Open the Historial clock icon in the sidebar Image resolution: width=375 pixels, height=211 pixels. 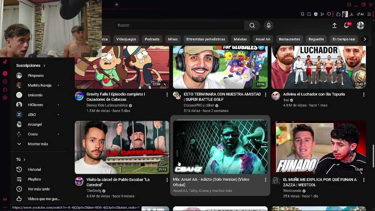pyautogui.click(x=19, y=169)
